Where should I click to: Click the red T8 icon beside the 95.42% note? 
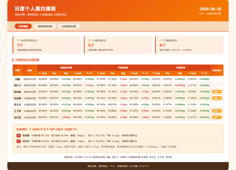tap(18, 141)
